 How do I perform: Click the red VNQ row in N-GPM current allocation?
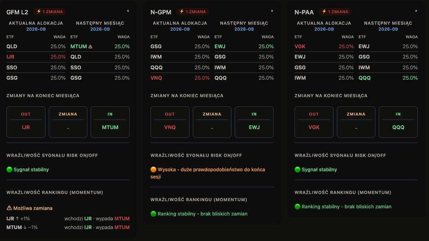(180, 78)
